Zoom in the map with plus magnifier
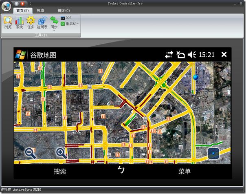The image size is (246, 194). (62, 153)
